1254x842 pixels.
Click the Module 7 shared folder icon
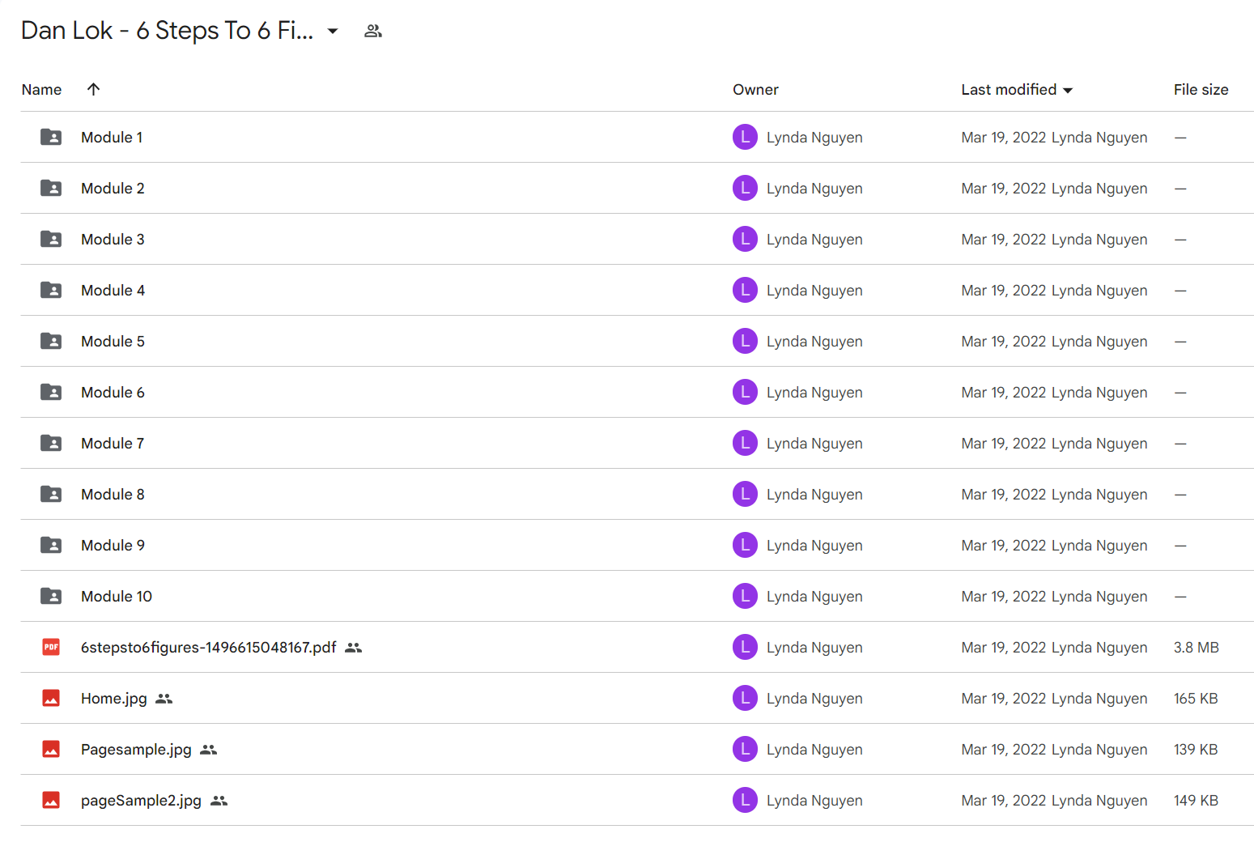(51, 443)
